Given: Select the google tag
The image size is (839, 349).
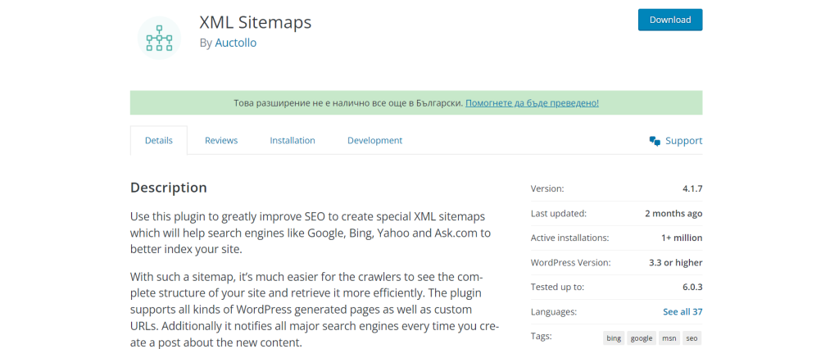Looking at the screenshot, I should click(x=642, y=338).
